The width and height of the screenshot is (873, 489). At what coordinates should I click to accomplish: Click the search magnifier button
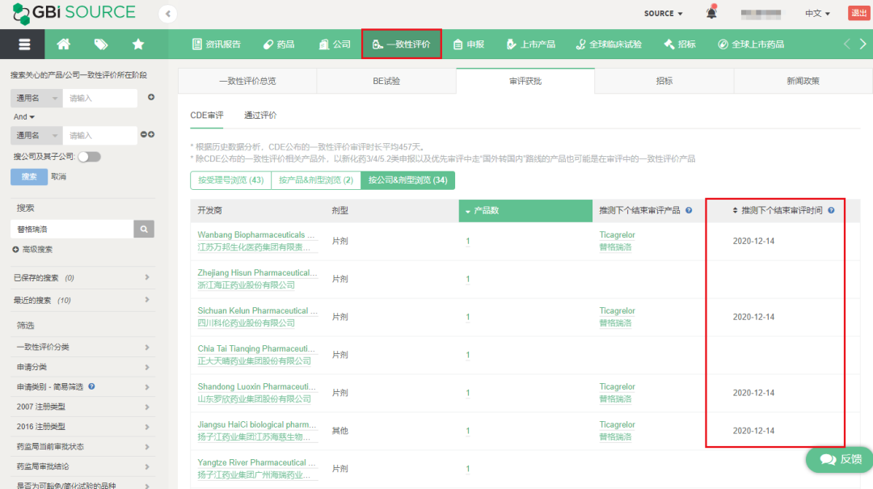(x=144, y=229)
